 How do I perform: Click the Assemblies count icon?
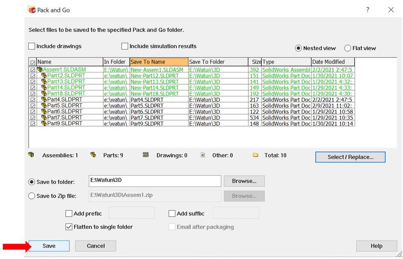31,155
